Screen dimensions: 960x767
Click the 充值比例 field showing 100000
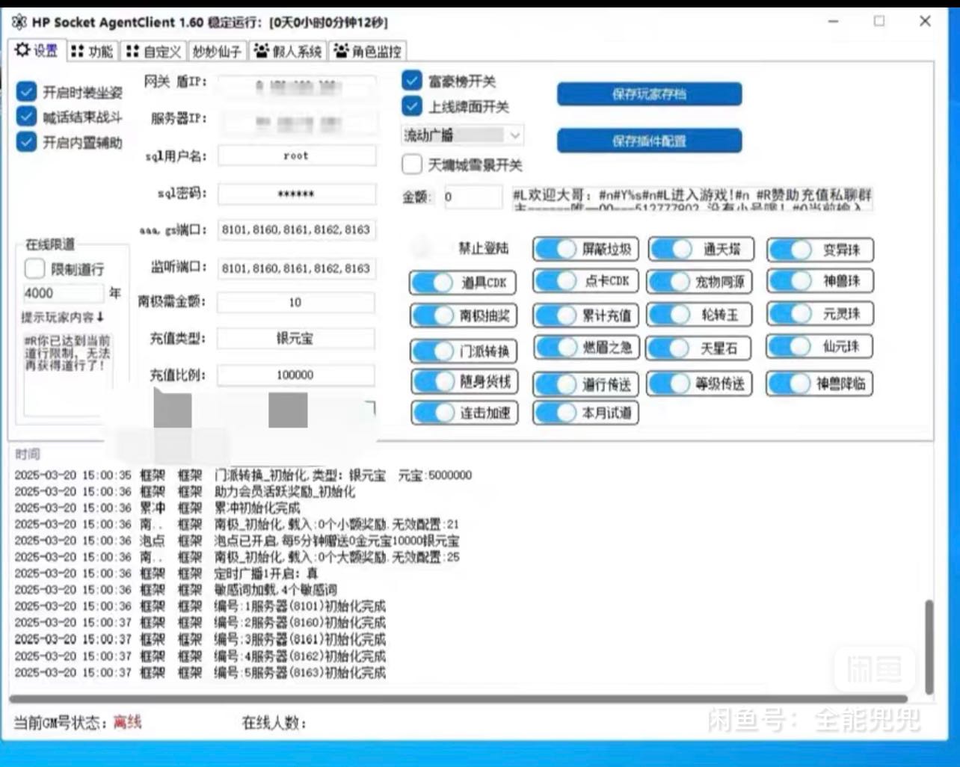pos(296,375)
